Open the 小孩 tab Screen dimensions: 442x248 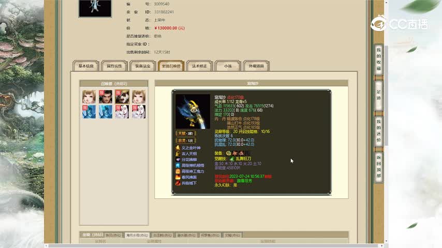[x=228, y=66]
